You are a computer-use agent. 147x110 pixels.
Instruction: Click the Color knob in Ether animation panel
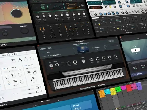[x=21, y=82]
